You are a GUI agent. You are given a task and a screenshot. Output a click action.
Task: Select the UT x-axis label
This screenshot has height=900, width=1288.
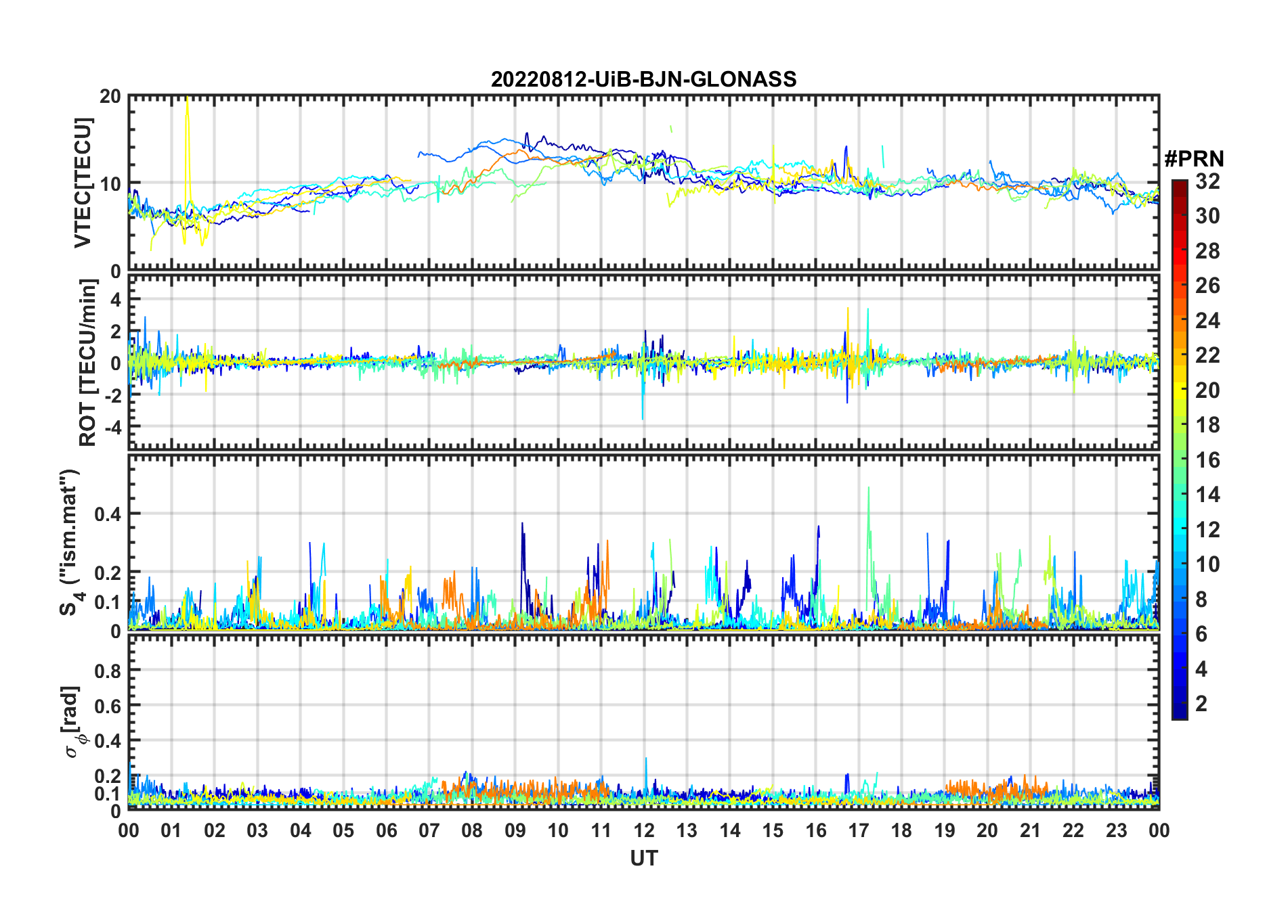(x=643, y=859)
